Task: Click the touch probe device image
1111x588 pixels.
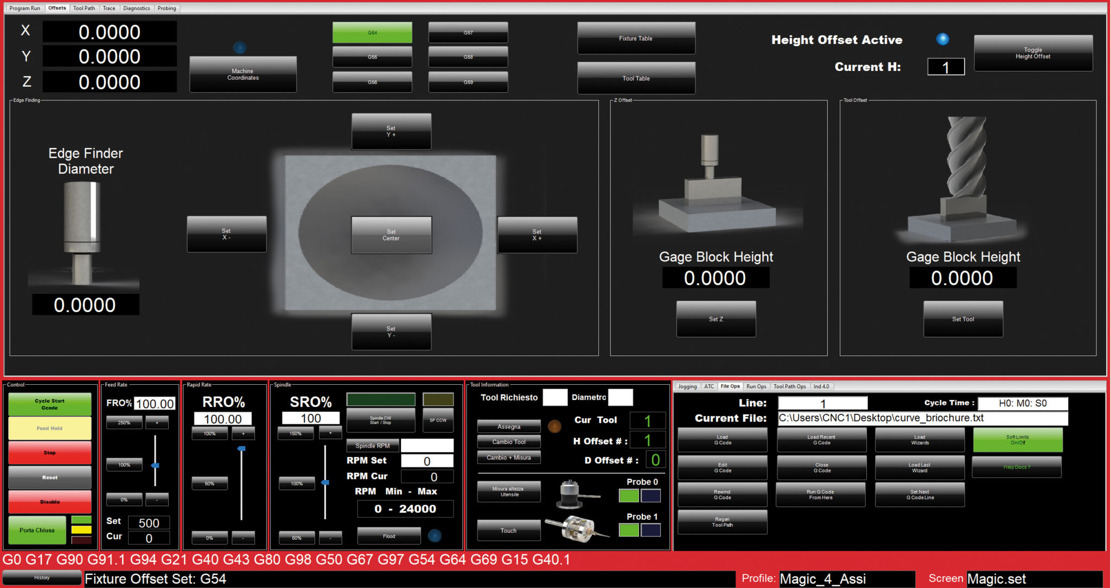Action: (x=576, y=528)
